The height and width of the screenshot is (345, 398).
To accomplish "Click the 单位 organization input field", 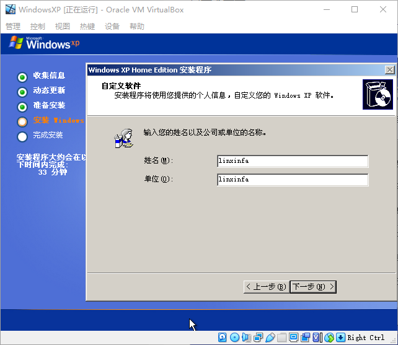I will [293, 180].
